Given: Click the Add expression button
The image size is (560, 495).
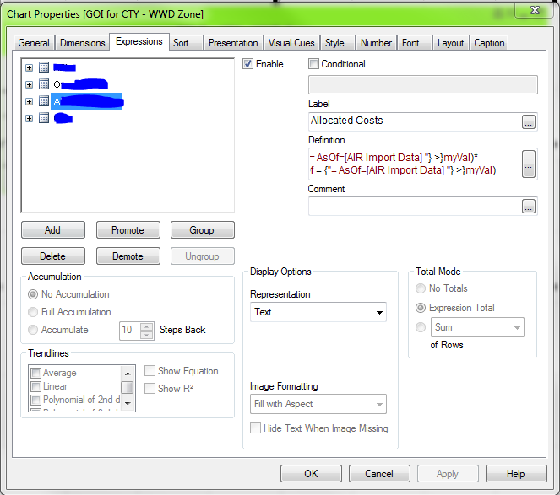Looking at the screenshot, I should click(53, 230).
